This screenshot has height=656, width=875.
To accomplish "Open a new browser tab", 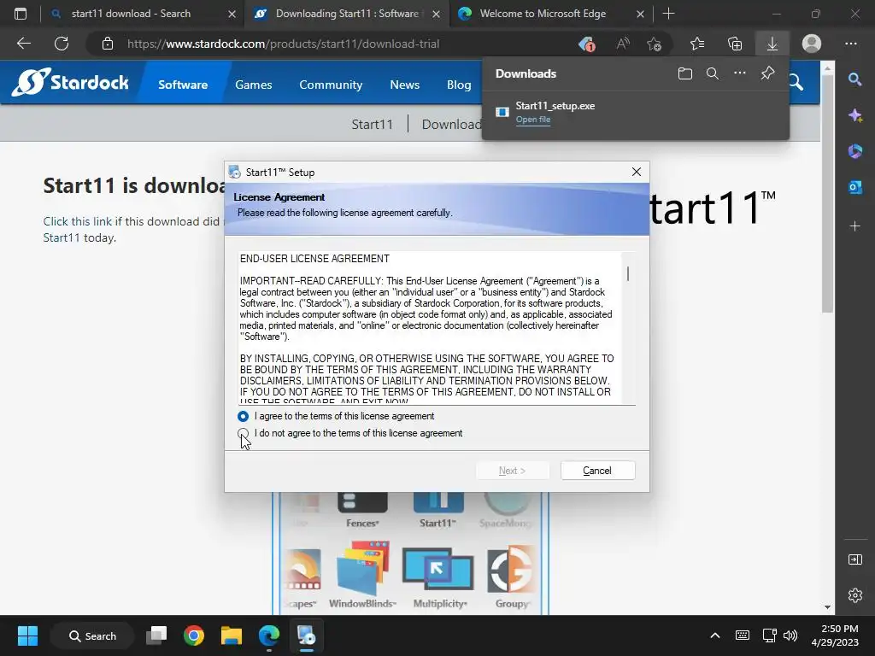I will (668, 14).
